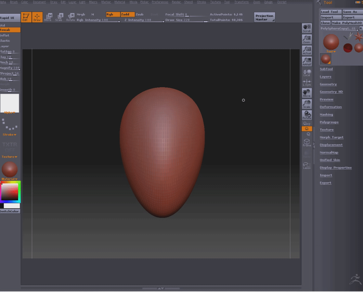This screenshot has width=363, height=292.
Task: Toggle the Rgb paint mode
Action: (113, 14)
